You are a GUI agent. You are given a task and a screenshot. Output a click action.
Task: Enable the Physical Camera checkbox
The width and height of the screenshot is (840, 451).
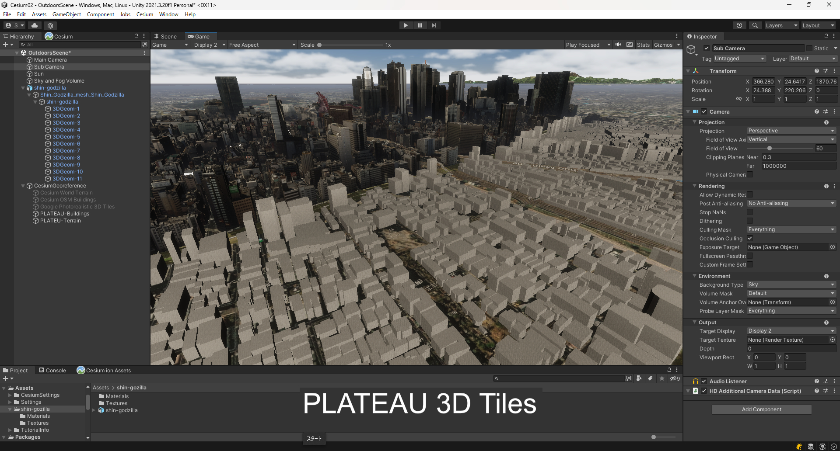tap(750, 174)
